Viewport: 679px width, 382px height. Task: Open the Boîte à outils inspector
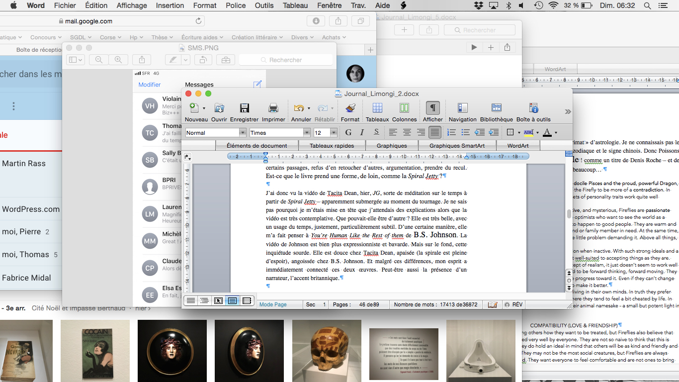tap(533, 108)
